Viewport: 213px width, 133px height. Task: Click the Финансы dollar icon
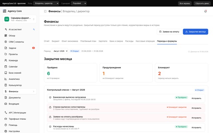6,91
